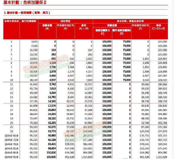Select the '9,269' guaranteed amount cell
Viewport: 174px width, 159px height.
53,93
